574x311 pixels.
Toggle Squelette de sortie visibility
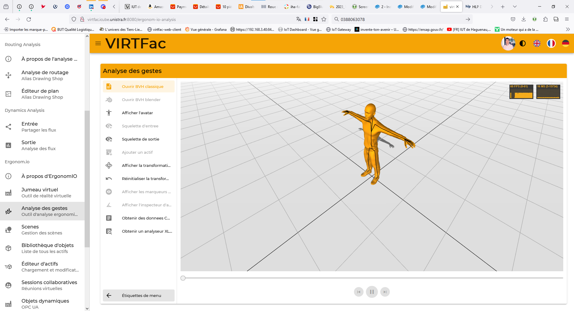coord(139,139)
